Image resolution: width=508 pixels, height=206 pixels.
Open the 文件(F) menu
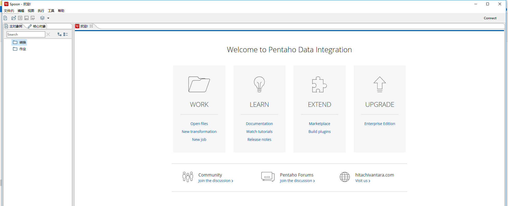point(9,11)
